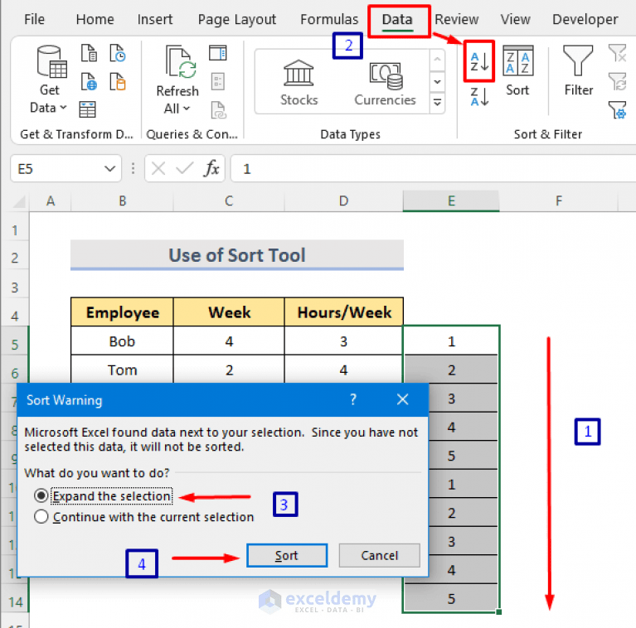Switch to the Home tab
Screen dimensions: 636x628
pos(95,19)
